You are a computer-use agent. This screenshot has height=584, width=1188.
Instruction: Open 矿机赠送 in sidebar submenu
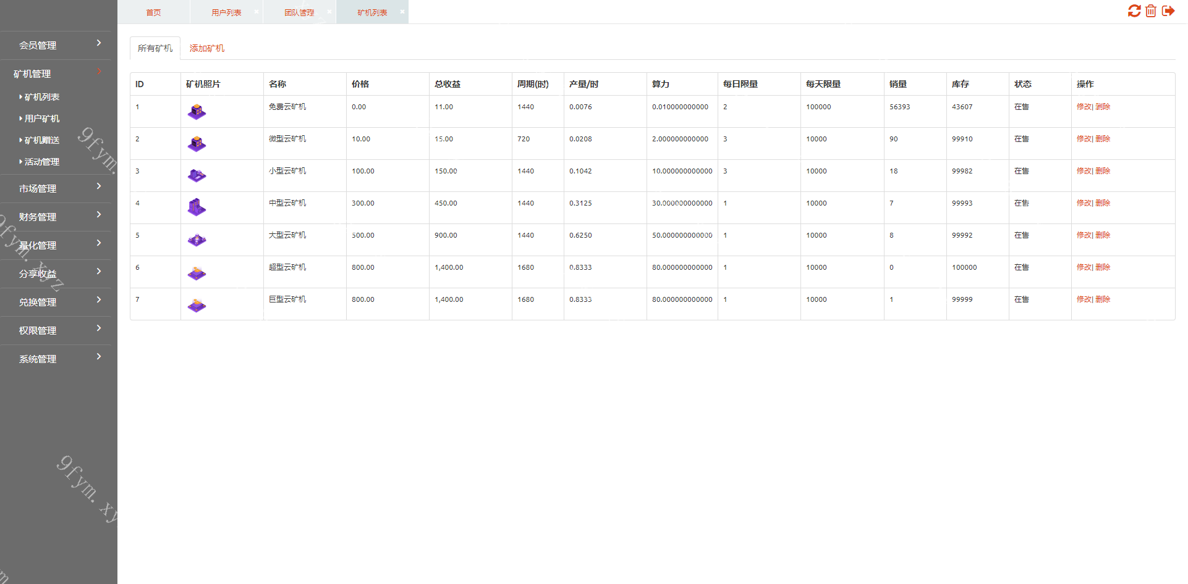tap(42, 140)
